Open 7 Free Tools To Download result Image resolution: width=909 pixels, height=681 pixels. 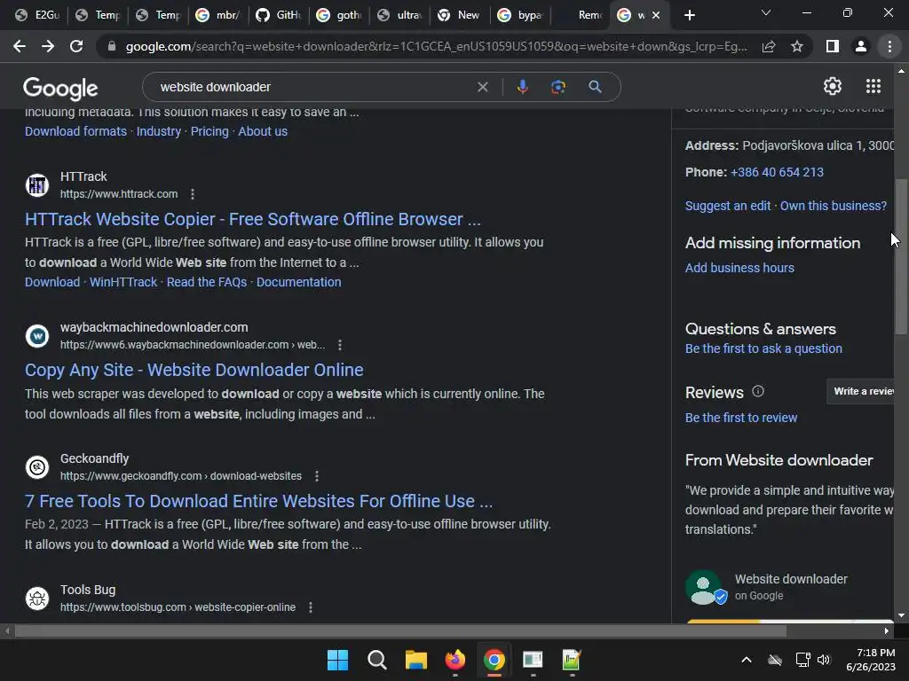click(258, 501)
